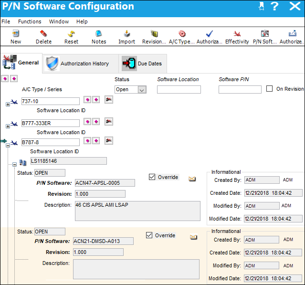Click the Revision field of ACN47-APSL-0005

100,194
